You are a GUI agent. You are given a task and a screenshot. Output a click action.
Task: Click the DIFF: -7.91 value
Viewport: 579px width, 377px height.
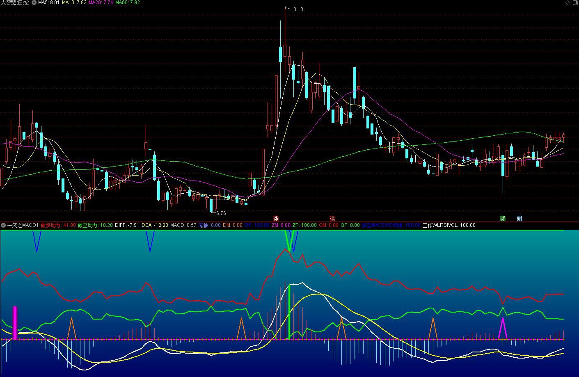[127, 225]
